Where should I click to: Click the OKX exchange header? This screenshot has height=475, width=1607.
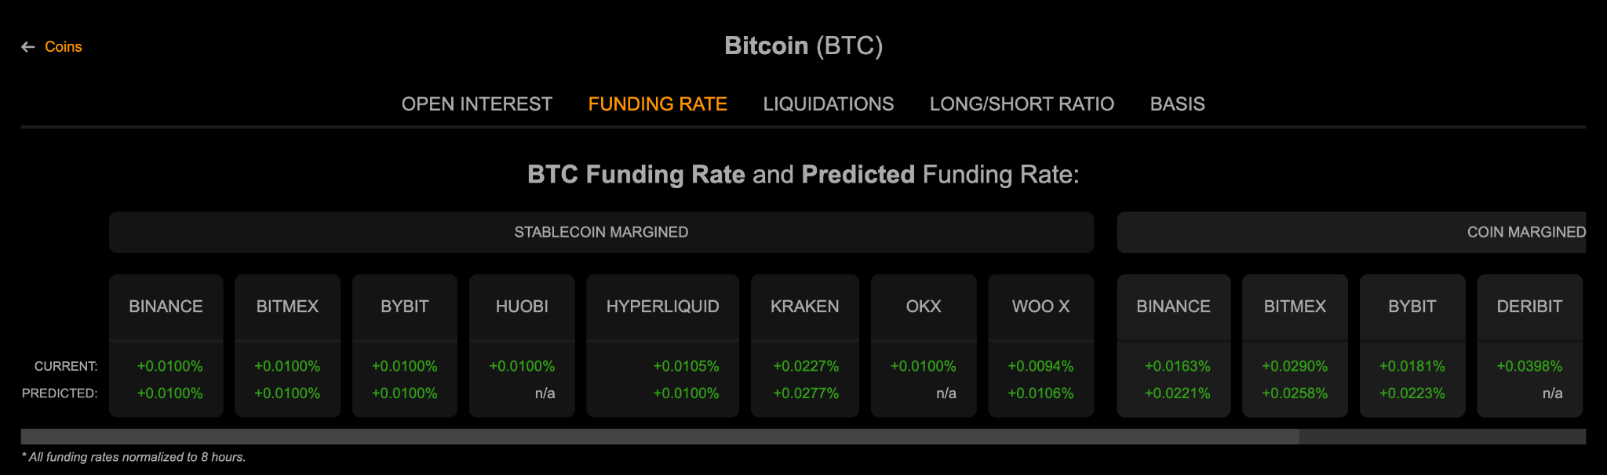[x=924, y=306]
